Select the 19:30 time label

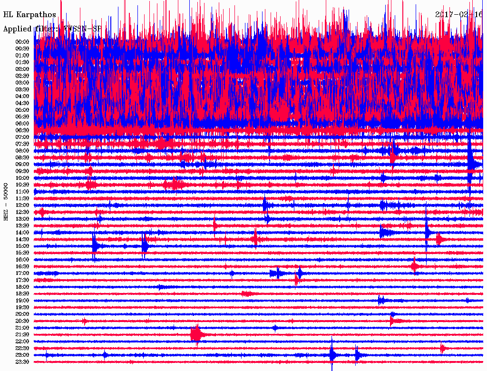pos(22,307)
